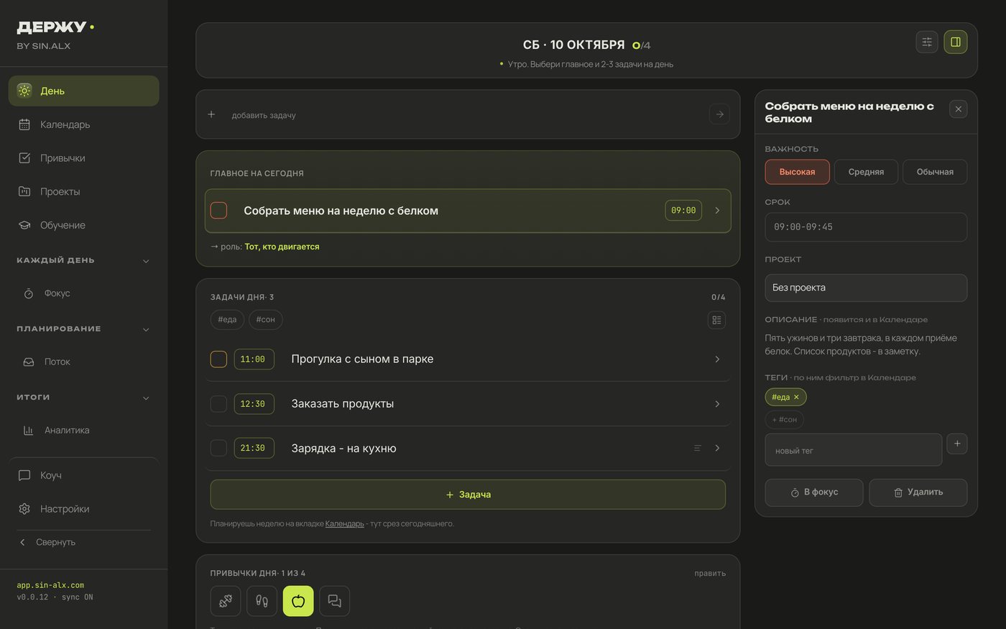Mark Заказать продукты as done
1006x629 pixels.
point(218,403)
